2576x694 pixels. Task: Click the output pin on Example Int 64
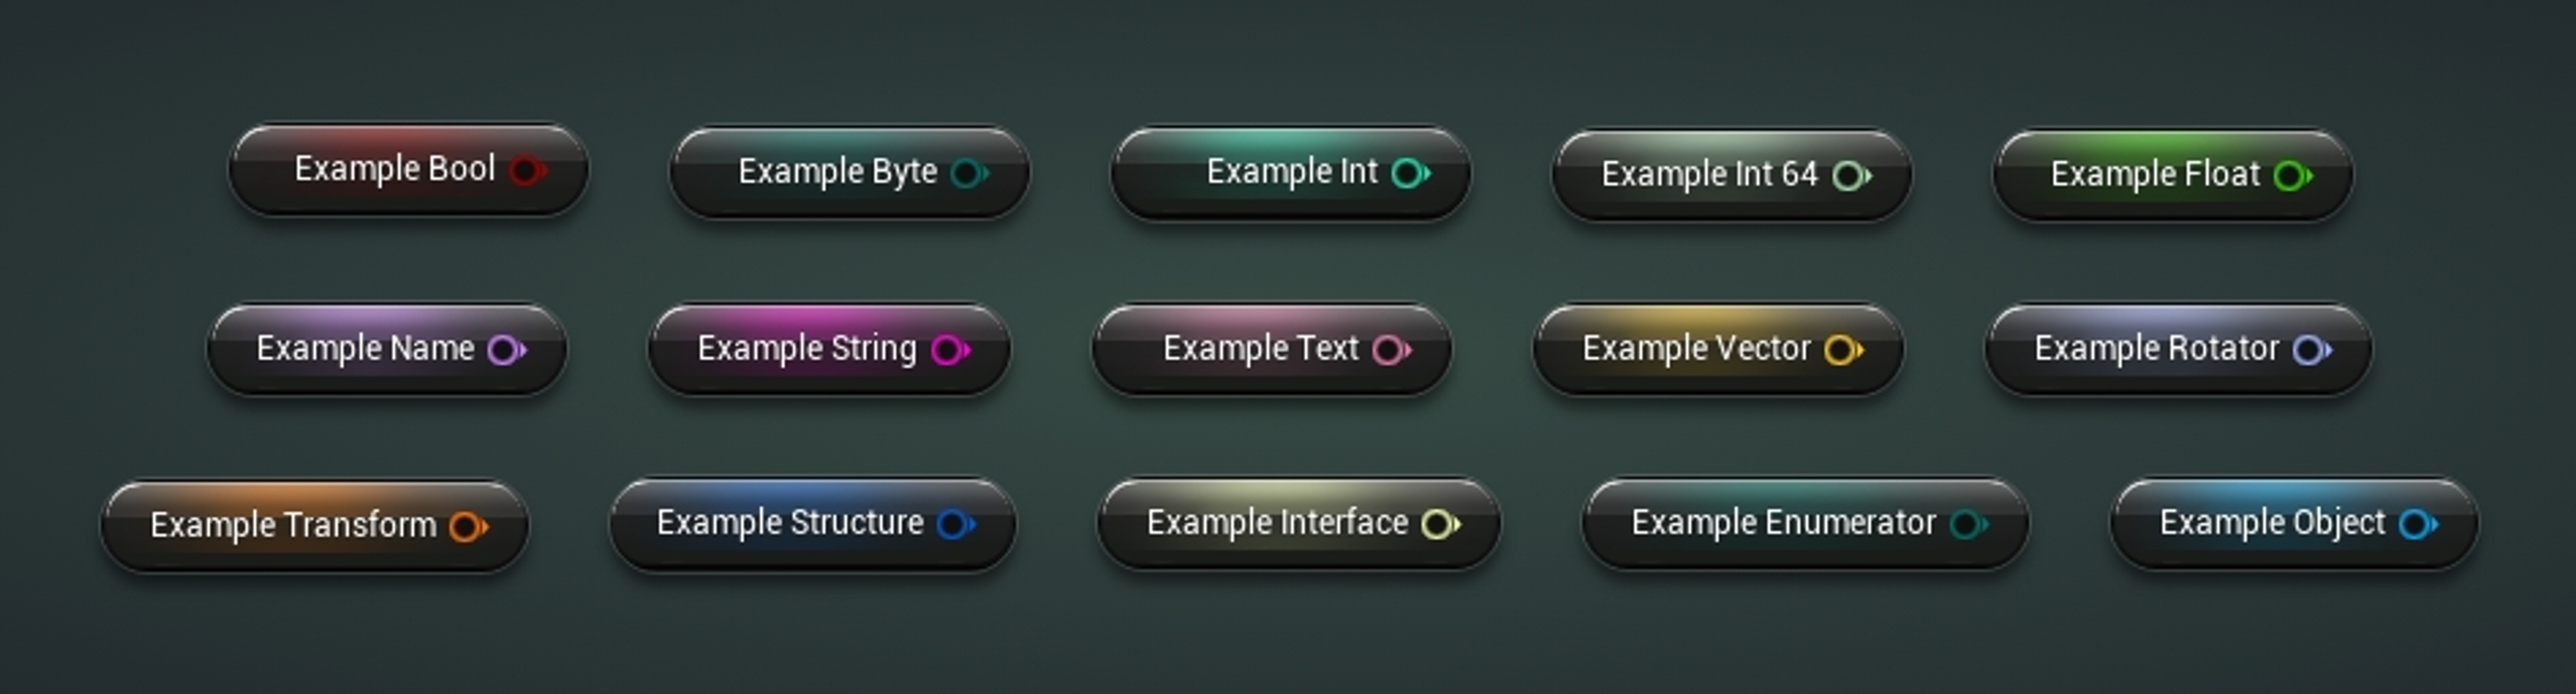click(x=1852, y=176)
